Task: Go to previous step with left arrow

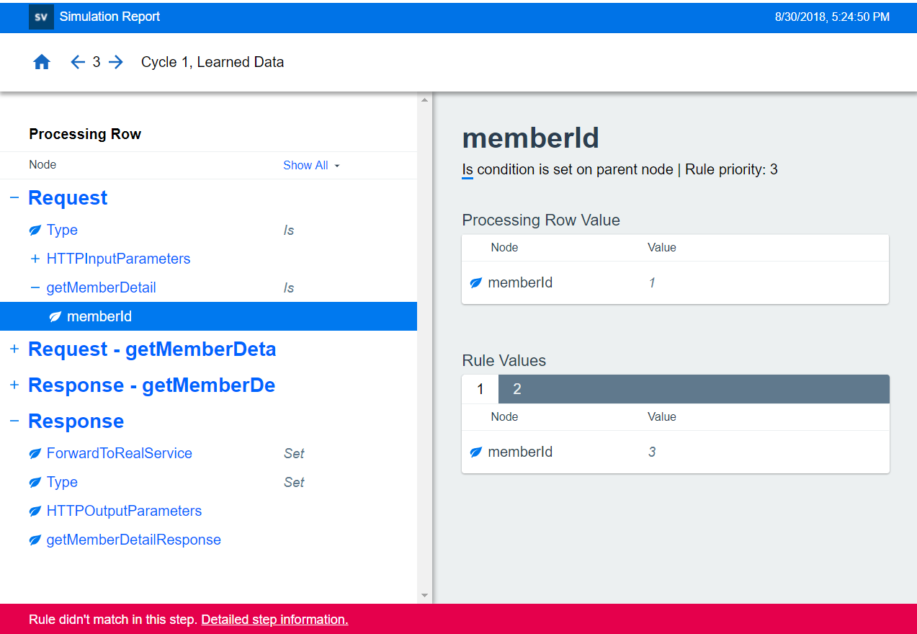Action: (78, 63)
